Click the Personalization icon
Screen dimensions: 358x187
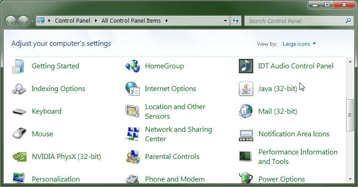19,178
